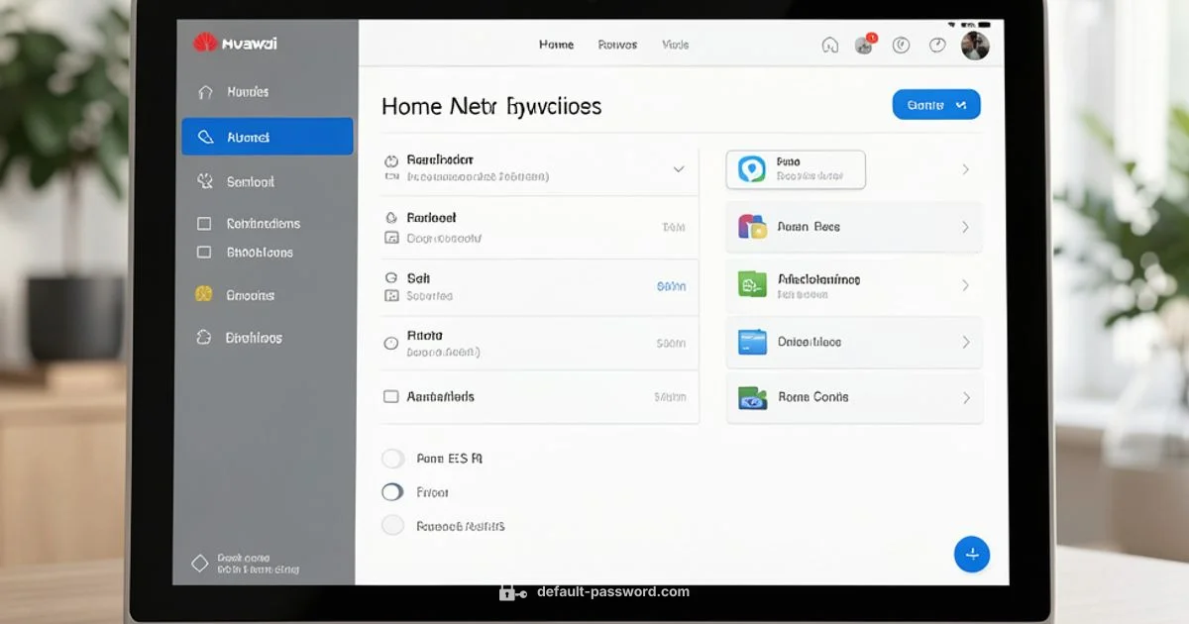Open the user profile avatar picture
The height and width of the screenshot is (624, 1189).
pos(976,44)
